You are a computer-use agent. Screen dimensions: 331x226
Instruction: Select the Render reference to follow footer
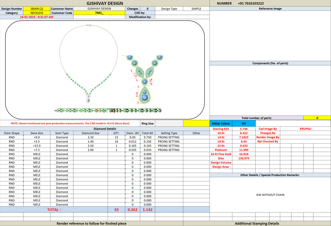click(91, 223)
